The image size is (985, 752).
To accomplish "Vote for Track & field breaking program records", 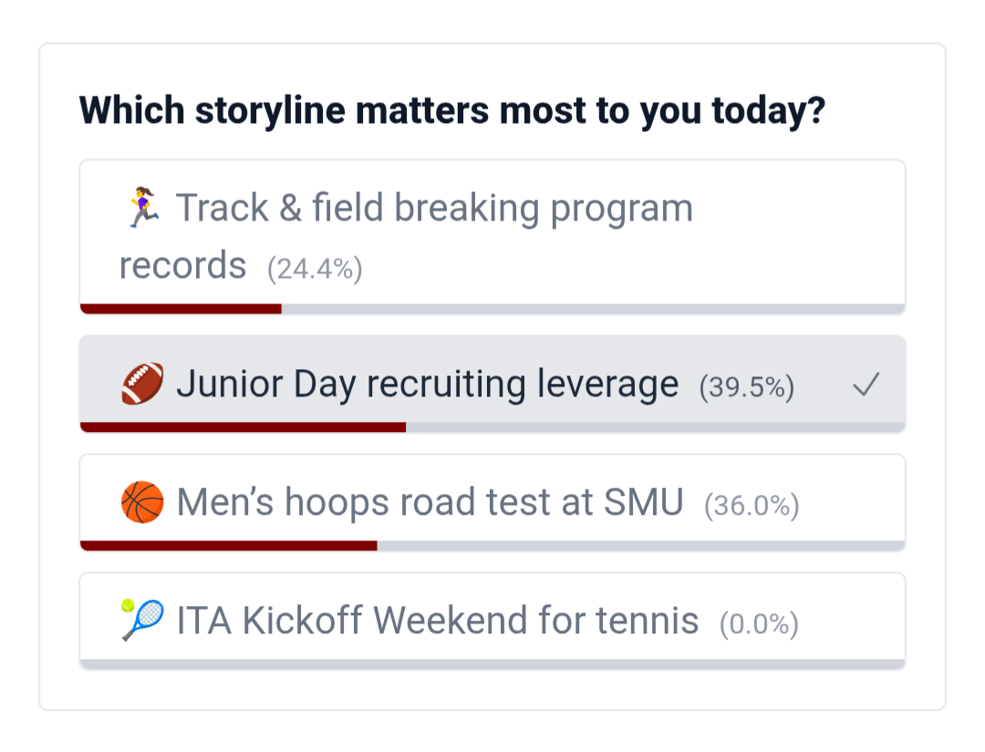I will tap(434, 209).
